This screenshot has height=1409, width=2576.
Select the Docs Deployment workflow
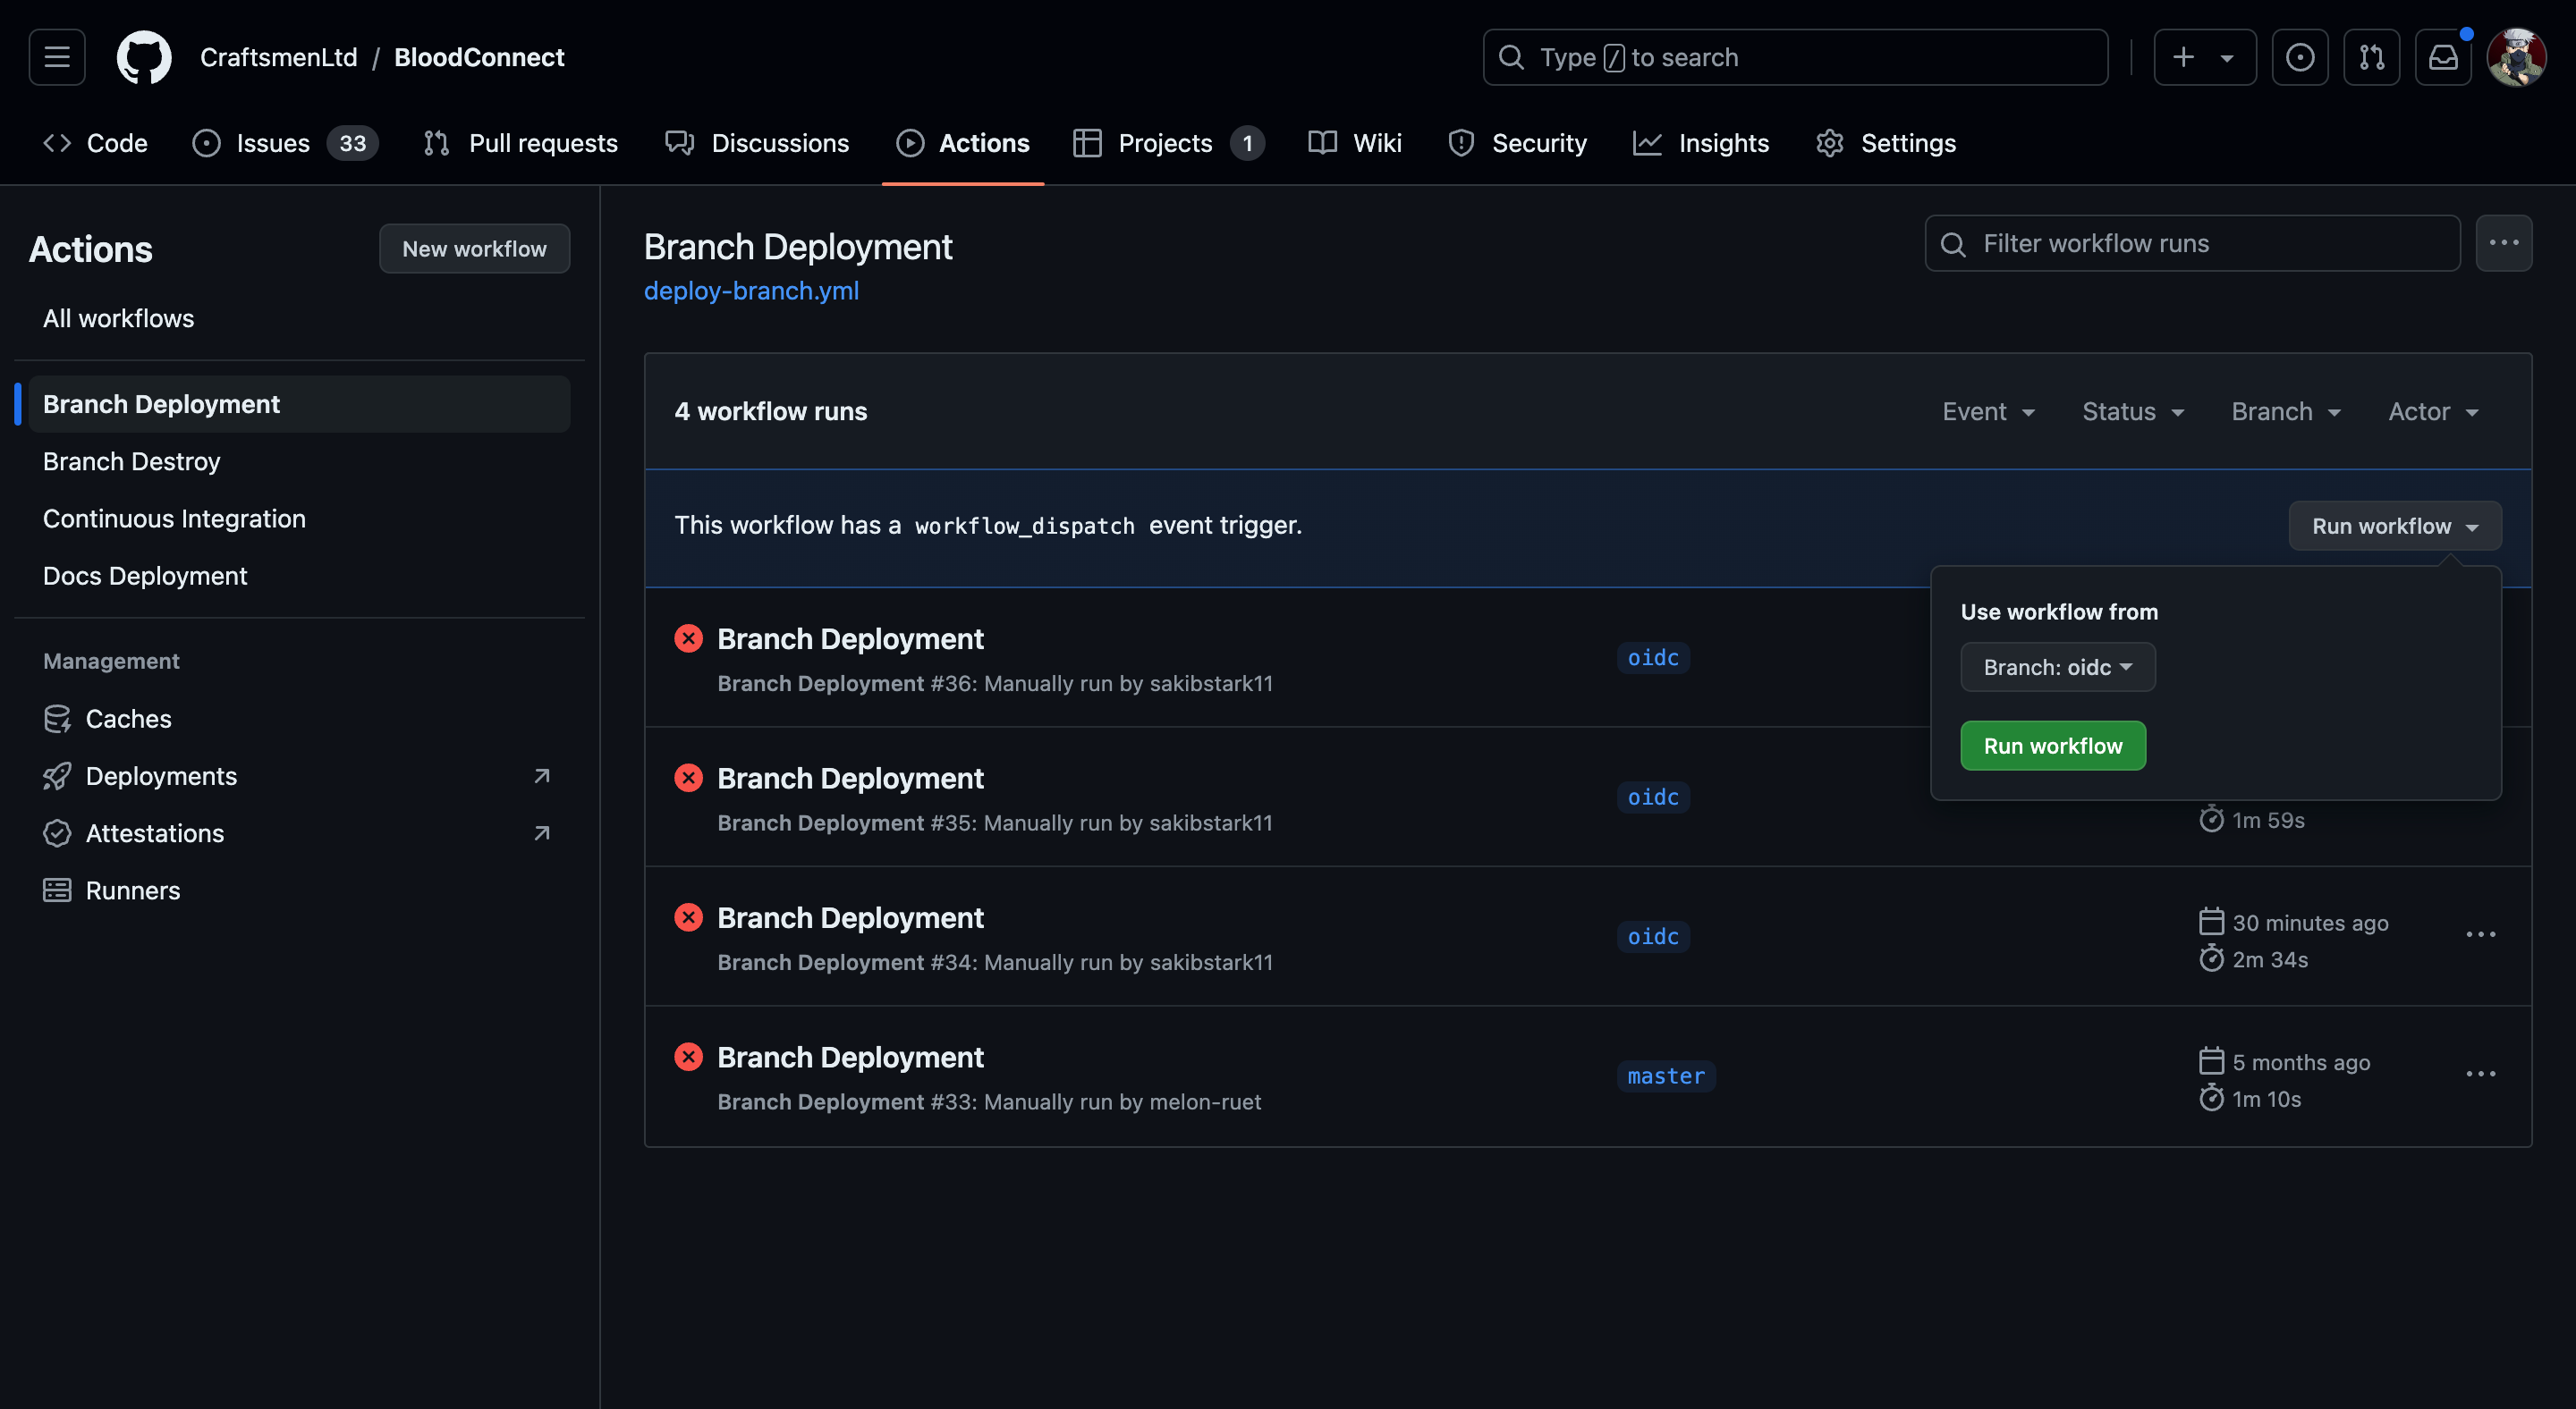pyautogui.click(x=300, y=576)
